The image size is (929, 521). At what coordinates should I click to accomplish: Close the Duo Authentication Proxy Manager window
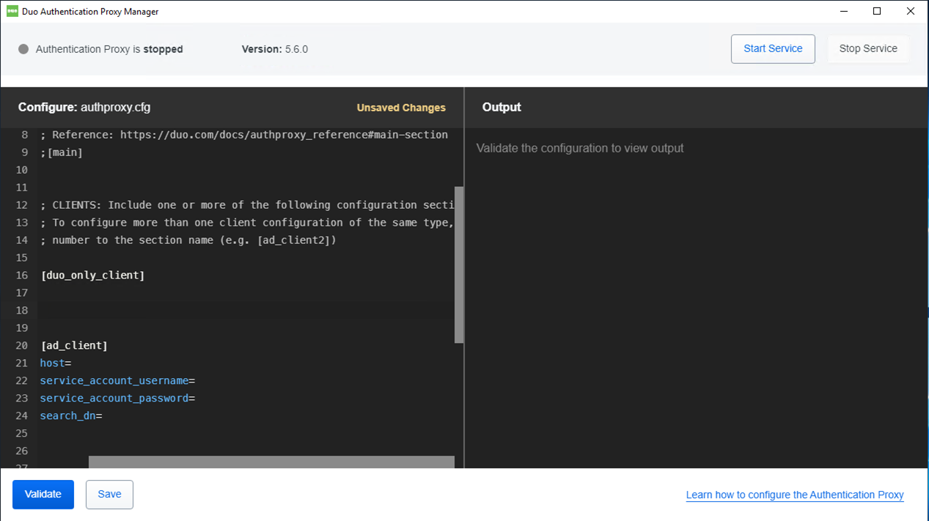[x=911, y=12]
